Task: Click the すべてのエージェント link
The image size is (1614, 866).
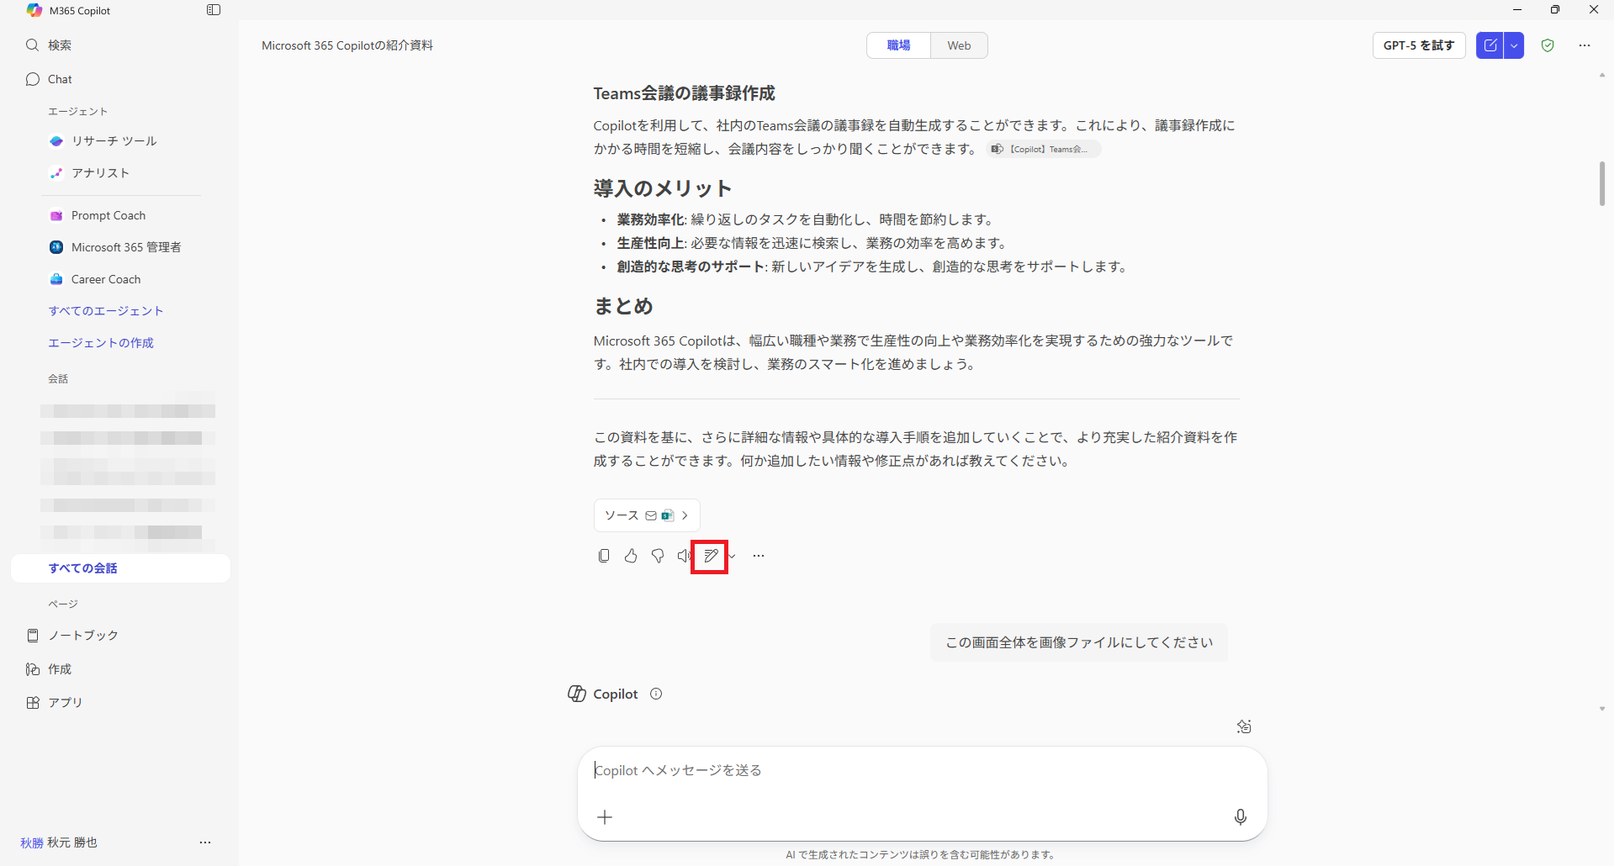Action: (x=106, y=311)
